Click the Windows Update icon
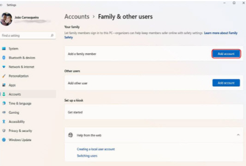Screen dimensions: 246x166 click(4, 140)
